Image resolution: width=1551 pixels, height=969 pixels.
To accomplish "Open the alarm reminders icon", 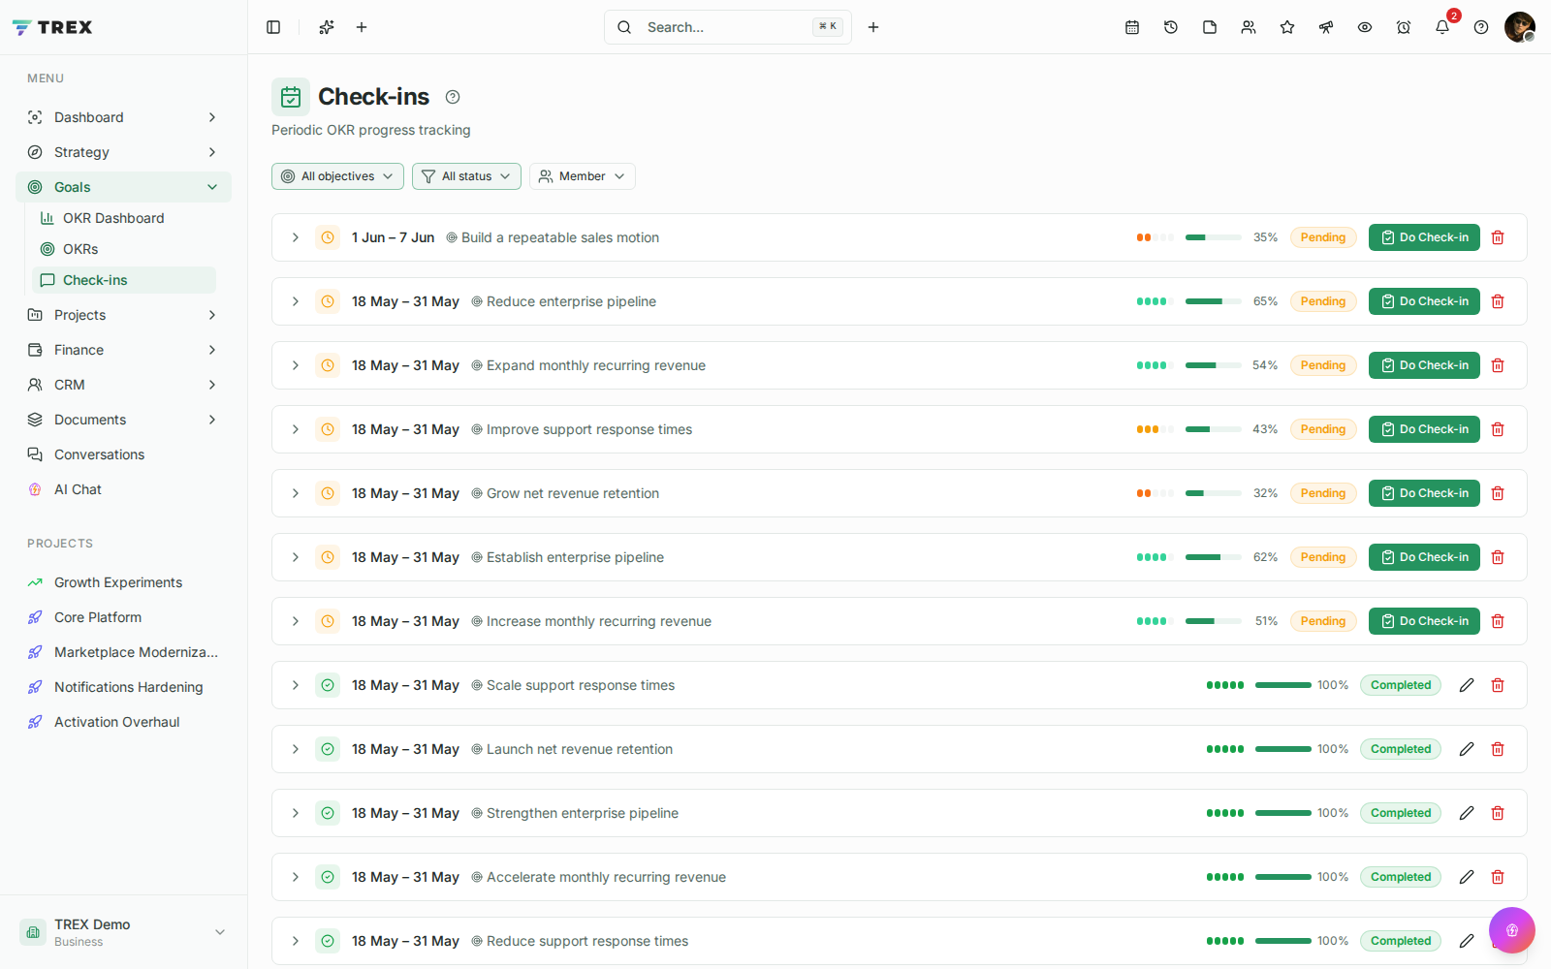I will coord(1404,27).
